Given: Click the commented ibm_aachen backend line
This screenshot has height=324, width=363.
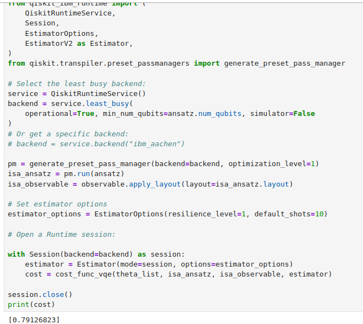Looking at the screenshot, I should point(96,144).
